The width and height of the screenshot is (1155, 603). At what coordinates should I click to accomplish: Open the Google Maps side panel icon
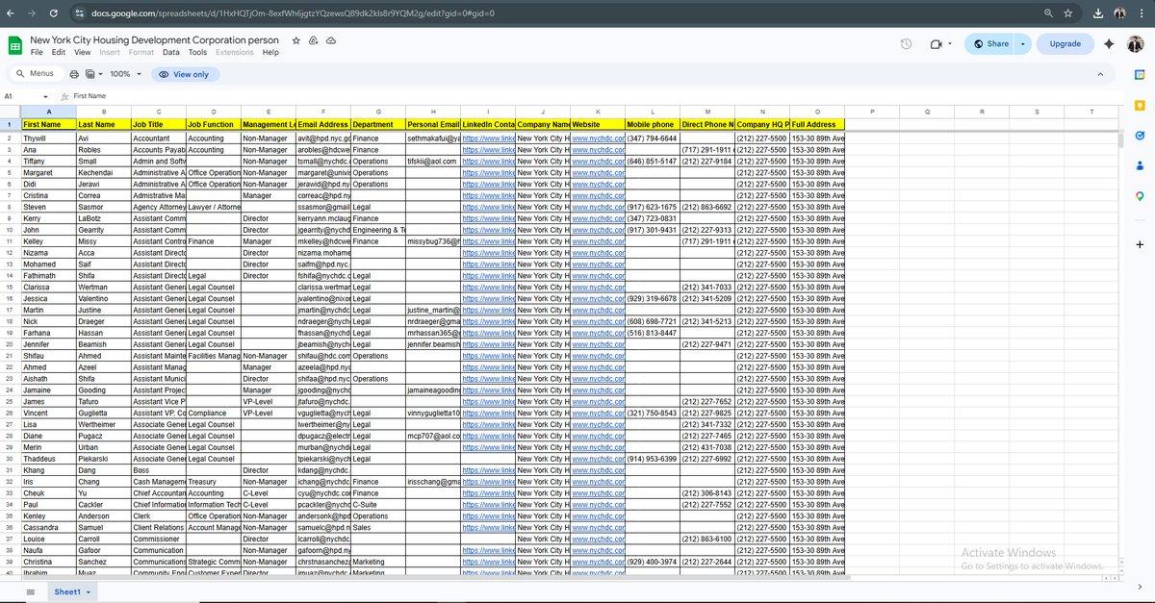[x=1140, y=195]
